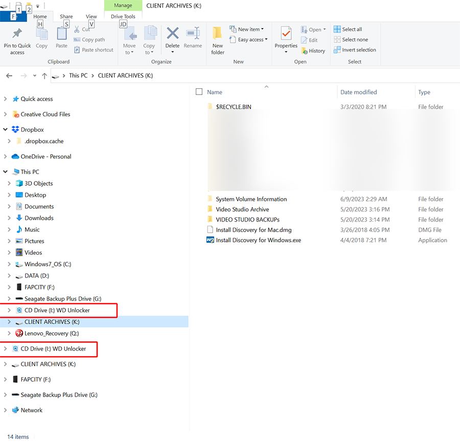Image resolution: width=460 pixels, height=442 pixels.
Task: Select Install Discovery for Windows.exe icon
Action: (210, 240)
